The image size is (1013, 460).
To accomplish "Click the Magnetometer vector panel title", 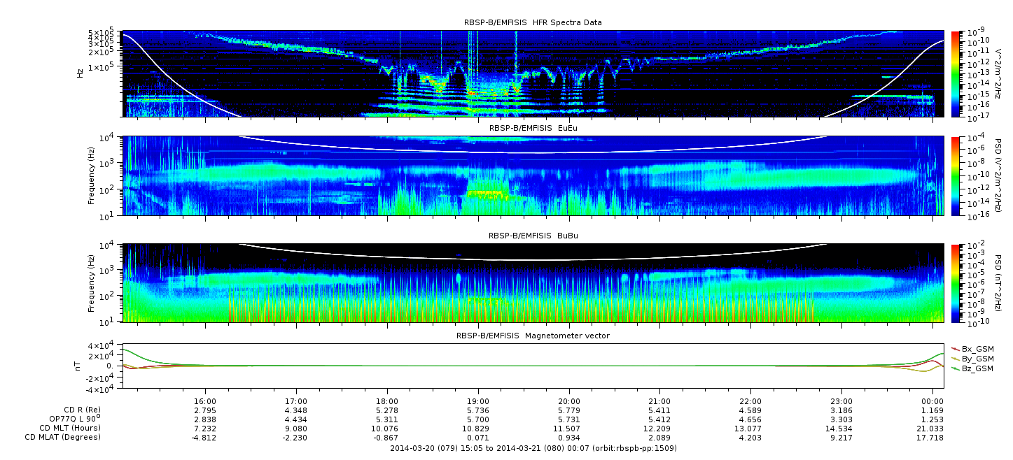I will point(533,336).
